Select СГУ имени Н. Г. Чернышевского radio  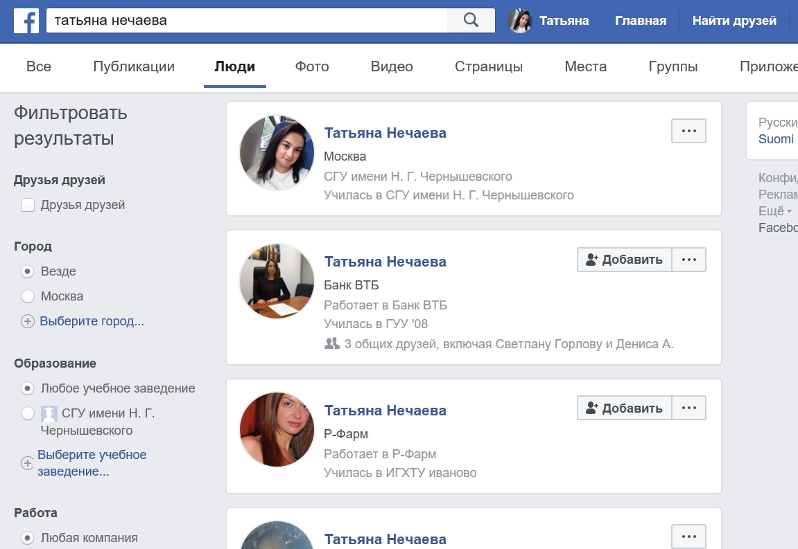(28, 413)
